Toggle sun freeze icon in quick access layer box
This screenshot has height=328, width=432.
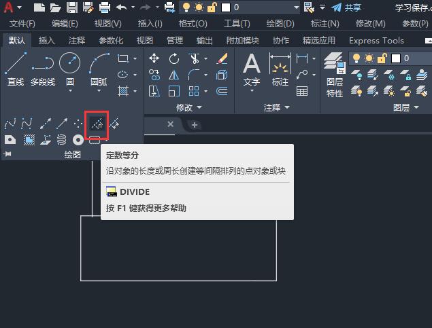click(199, 7)
